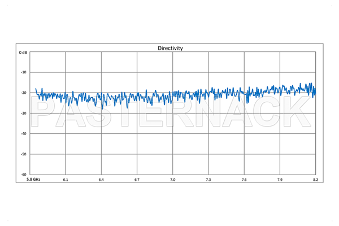Select the 6.7 x-axis tick label
The height and width of the screenshot is (226, 339).
coord(137,180)
